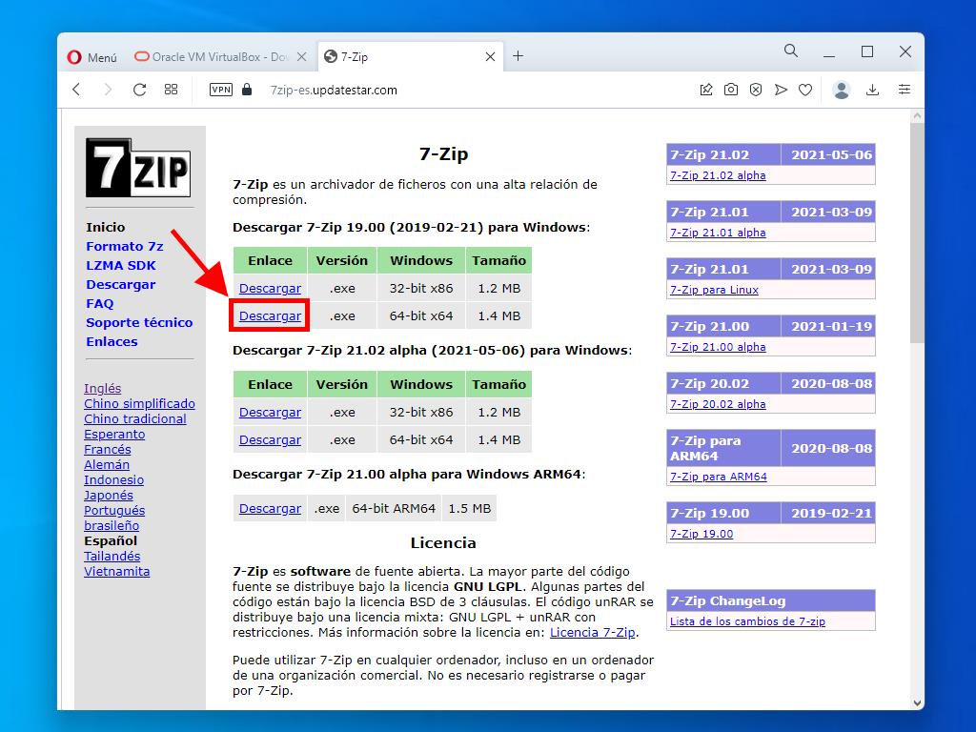Screen dimensions: 976x732
Task: Open the Enlaces sidebar link
Action: [112, 342]
